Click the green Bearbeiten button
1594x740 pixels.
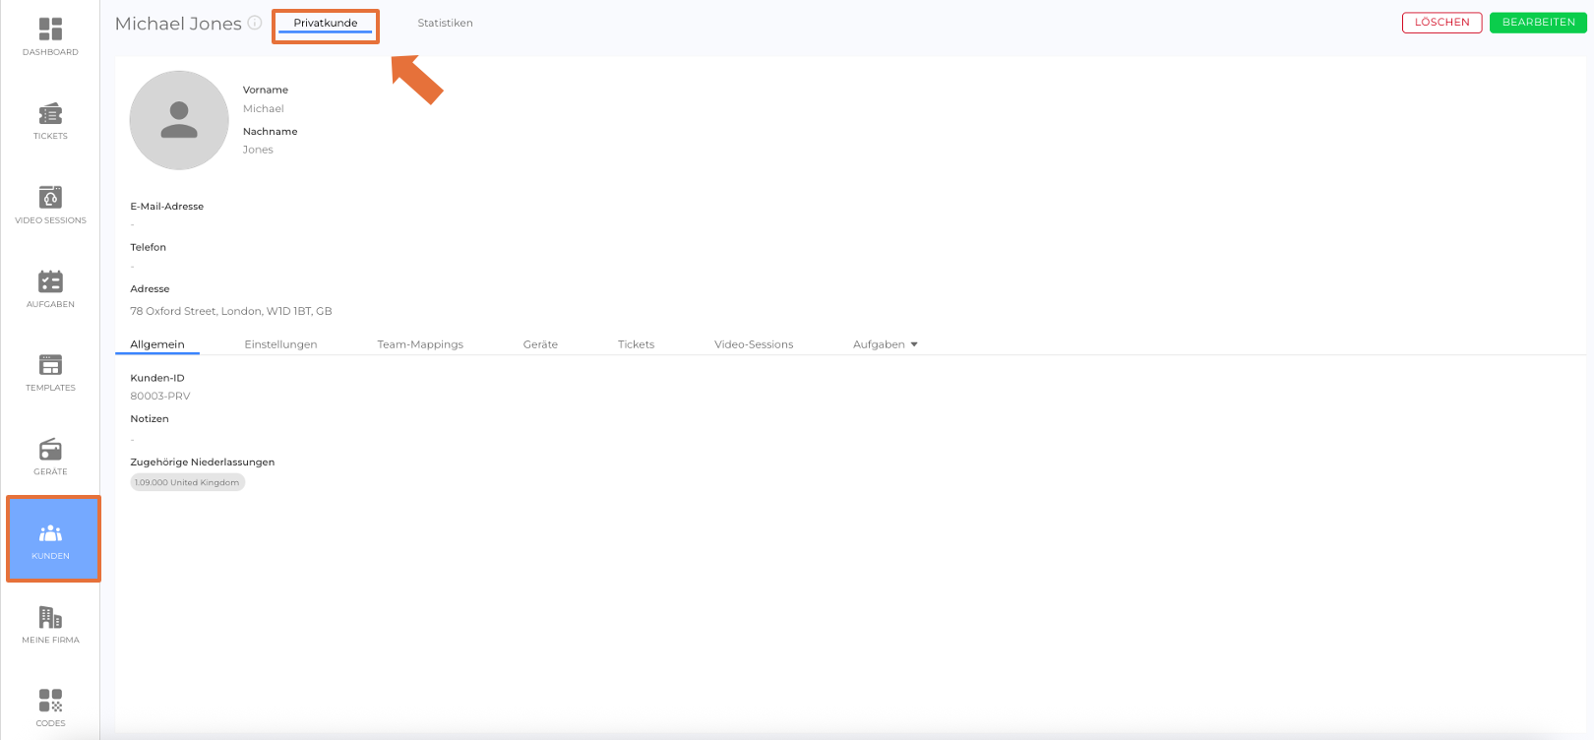point(1538,23)
